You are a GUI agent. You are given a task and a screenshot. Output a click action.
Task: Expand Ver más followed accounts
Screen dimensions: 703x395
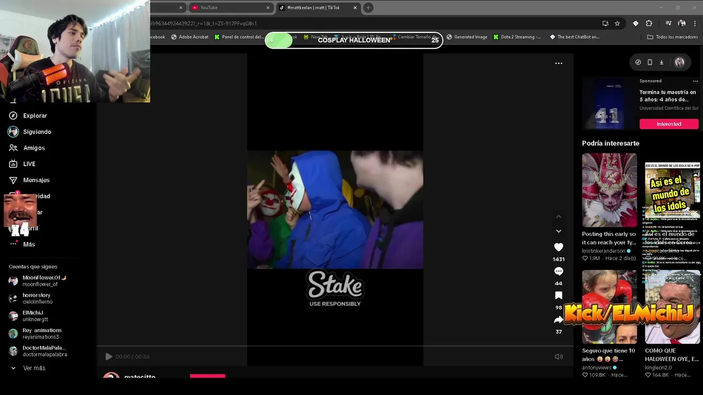pos(27,368)
